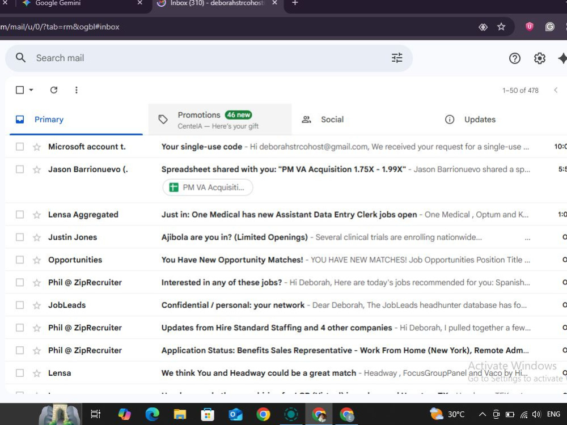567x425 pixels.
Task: Click the magnifier search icon
Action: coord(20,58)
